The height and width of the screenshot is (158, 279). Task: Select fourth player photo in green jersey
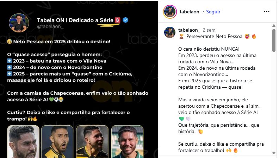[127, 142]
